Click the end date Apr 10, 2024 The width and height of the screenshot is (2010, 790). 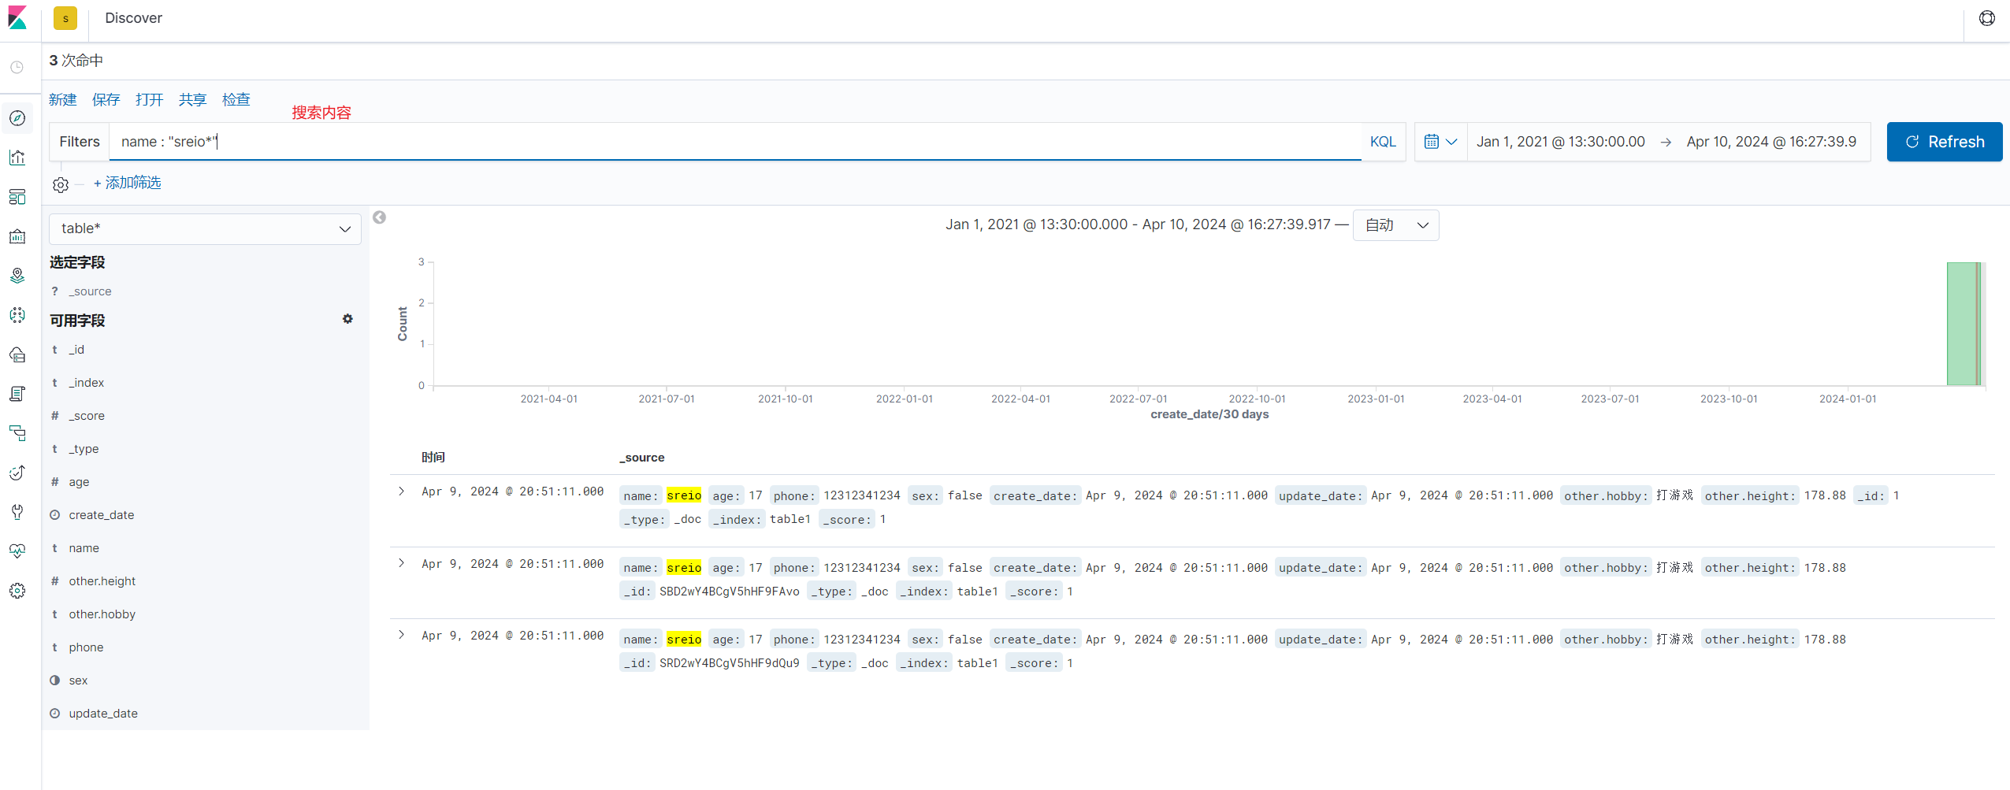point(1771,142)
